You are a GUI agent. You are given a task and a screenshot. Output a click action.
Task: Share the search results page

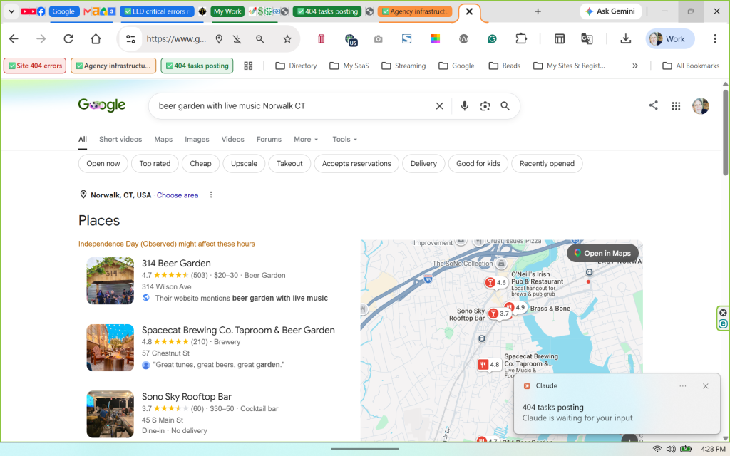tap(653, 105)
